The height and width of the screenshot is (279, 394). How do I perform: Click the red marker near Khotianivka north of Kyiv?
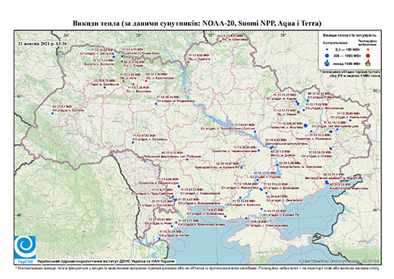(x=189, y=61)
